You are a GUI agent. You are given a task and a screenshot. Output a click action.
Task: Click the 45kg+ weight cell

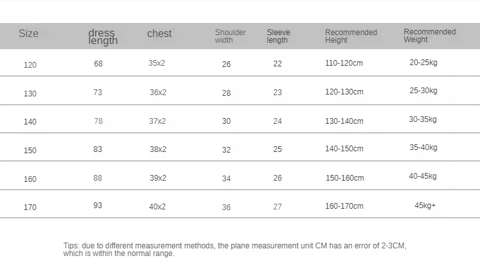(425, 206)
